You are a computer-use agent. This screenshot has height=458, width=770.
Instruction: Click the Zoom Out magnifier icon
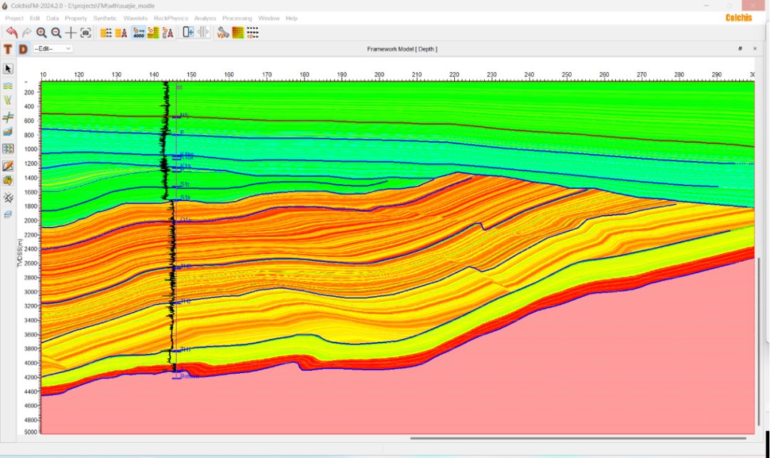[x=56, y=32]
